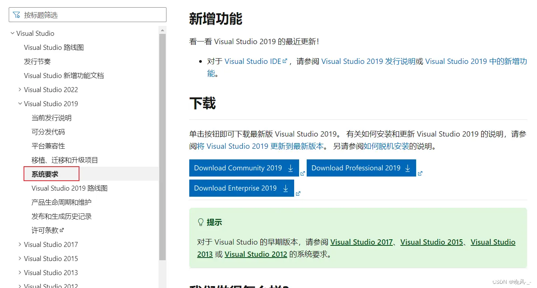
Task: Open Visual Studio 路线图 in the sidebar
Action: [54, 48]
